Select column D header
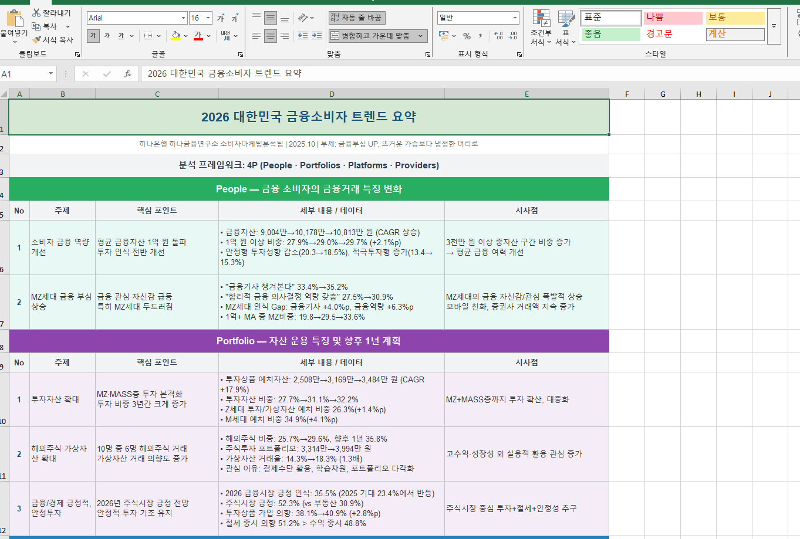The height and width of the screenshot is (539, 800). (332, 94)
